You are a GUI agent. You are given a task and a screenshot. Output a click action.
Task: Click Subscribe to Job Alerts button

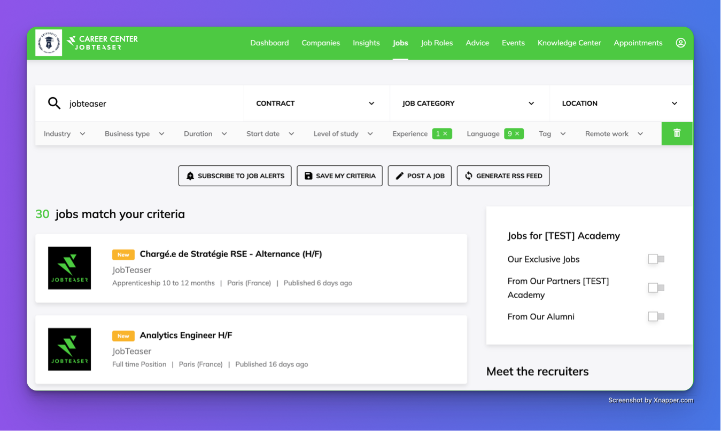pyautogui.click(x=235, y=175)
